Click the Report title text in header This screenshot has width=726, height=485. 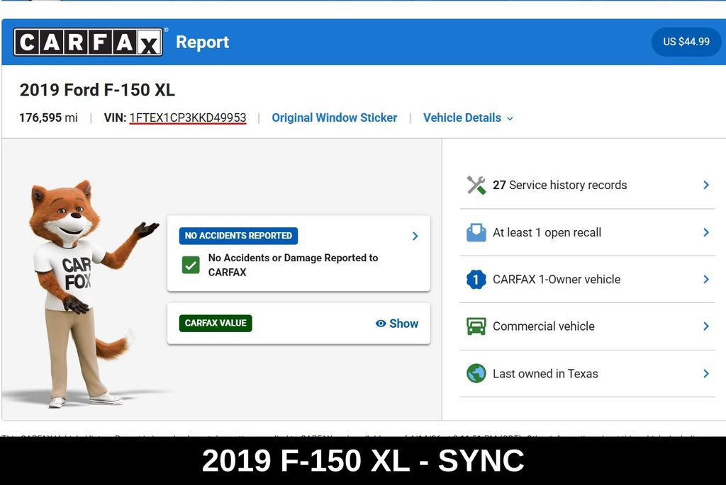tap(202, 42)
